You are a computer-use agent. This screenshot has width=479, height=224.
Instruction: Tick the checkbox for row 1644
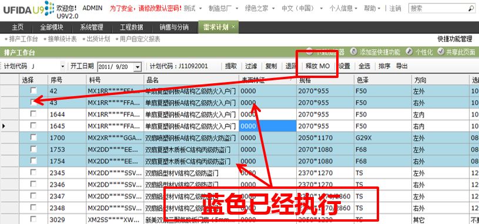point(34,114)
